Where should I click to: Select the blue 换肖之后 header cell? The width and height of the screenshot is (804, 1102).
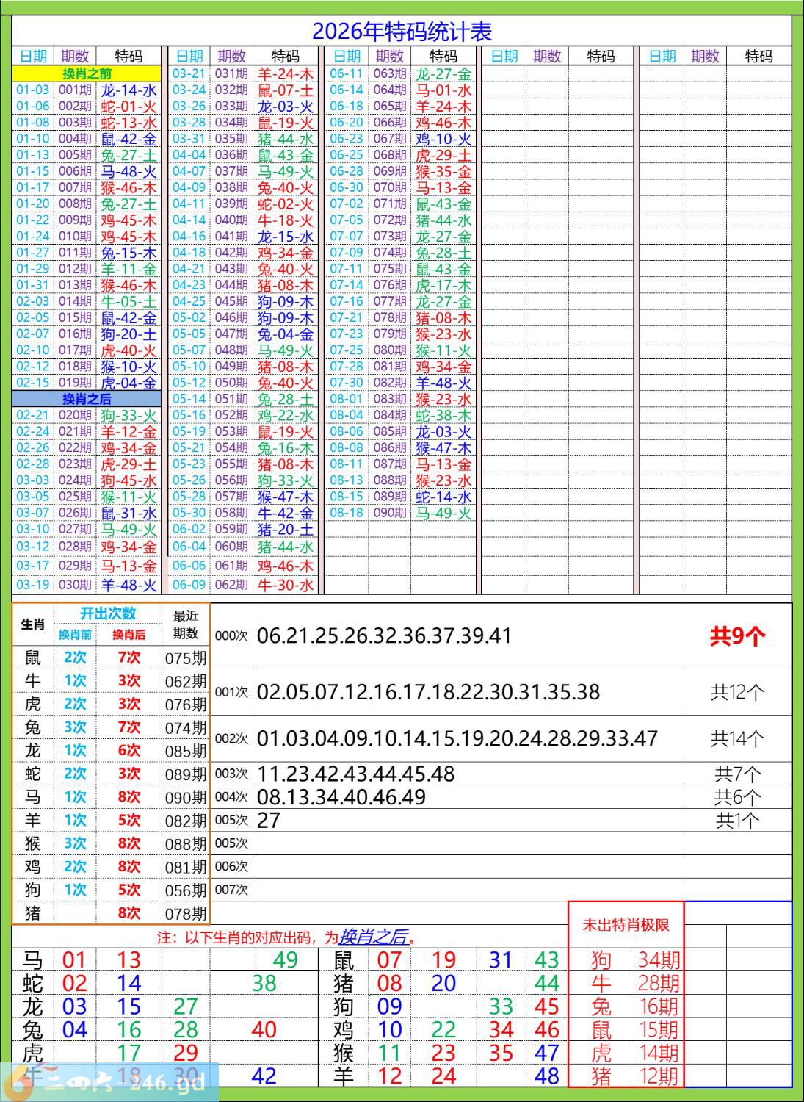(87, 399)
